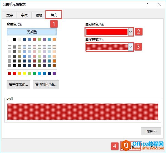Pick the black theme color swatch

click(x=15, y=39)
